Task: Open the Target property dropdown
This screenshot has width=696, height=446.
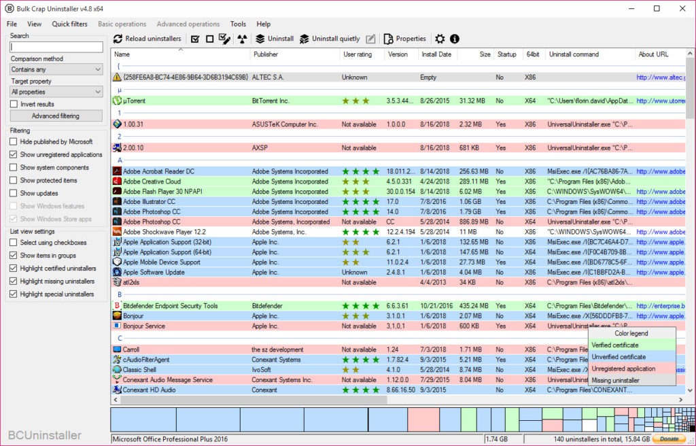Action: pos(56,92)
